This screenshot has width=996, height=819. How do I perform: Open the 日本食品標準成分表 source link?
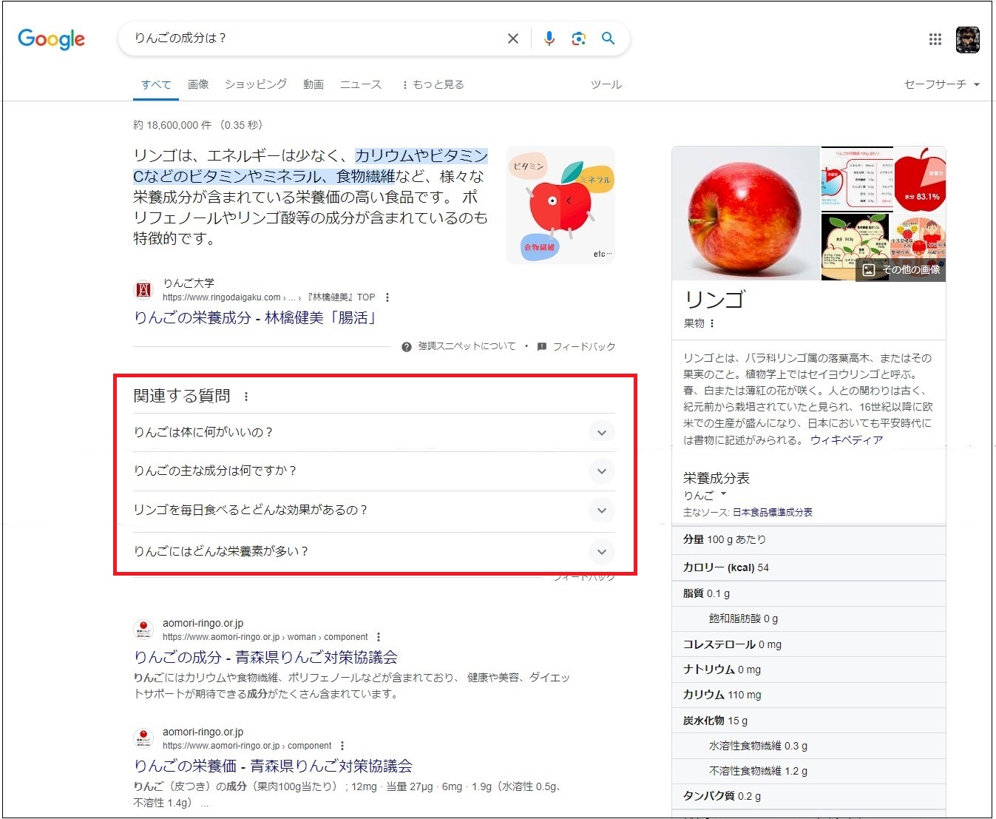coord(772,512)
